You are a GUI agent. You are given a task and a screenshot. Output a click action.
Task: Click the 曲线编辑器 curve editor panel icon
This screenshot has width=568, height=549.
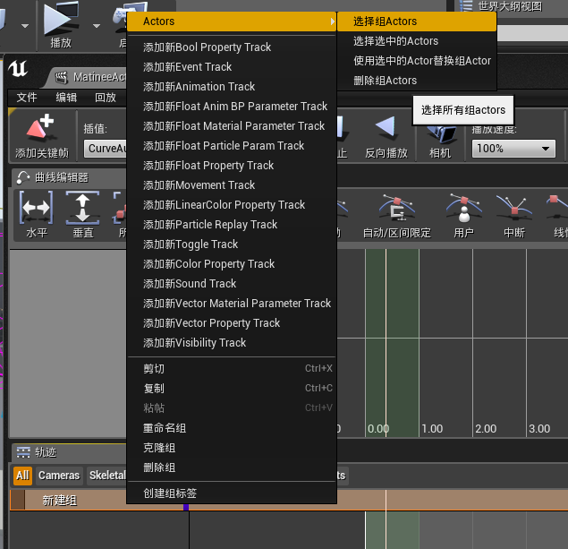click(x=23, y=177)
